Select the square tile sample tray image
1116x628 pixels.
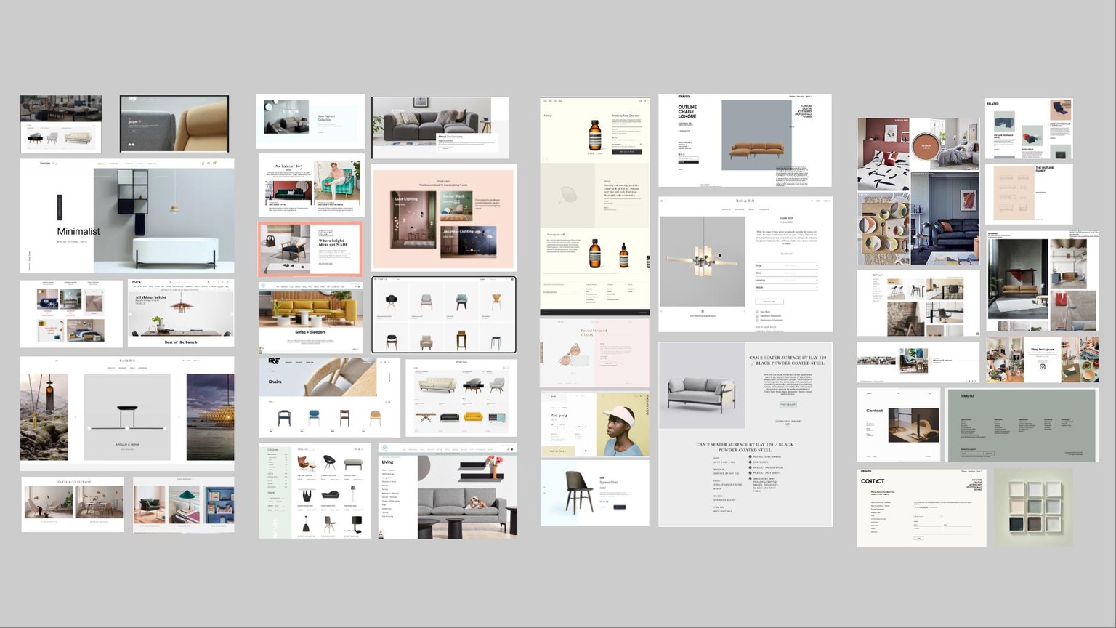pos(1033,507)
